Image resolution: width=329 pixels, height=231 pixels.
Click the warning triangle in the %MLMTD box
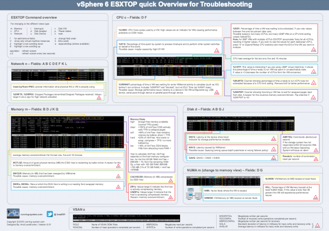tap(313, 83)
